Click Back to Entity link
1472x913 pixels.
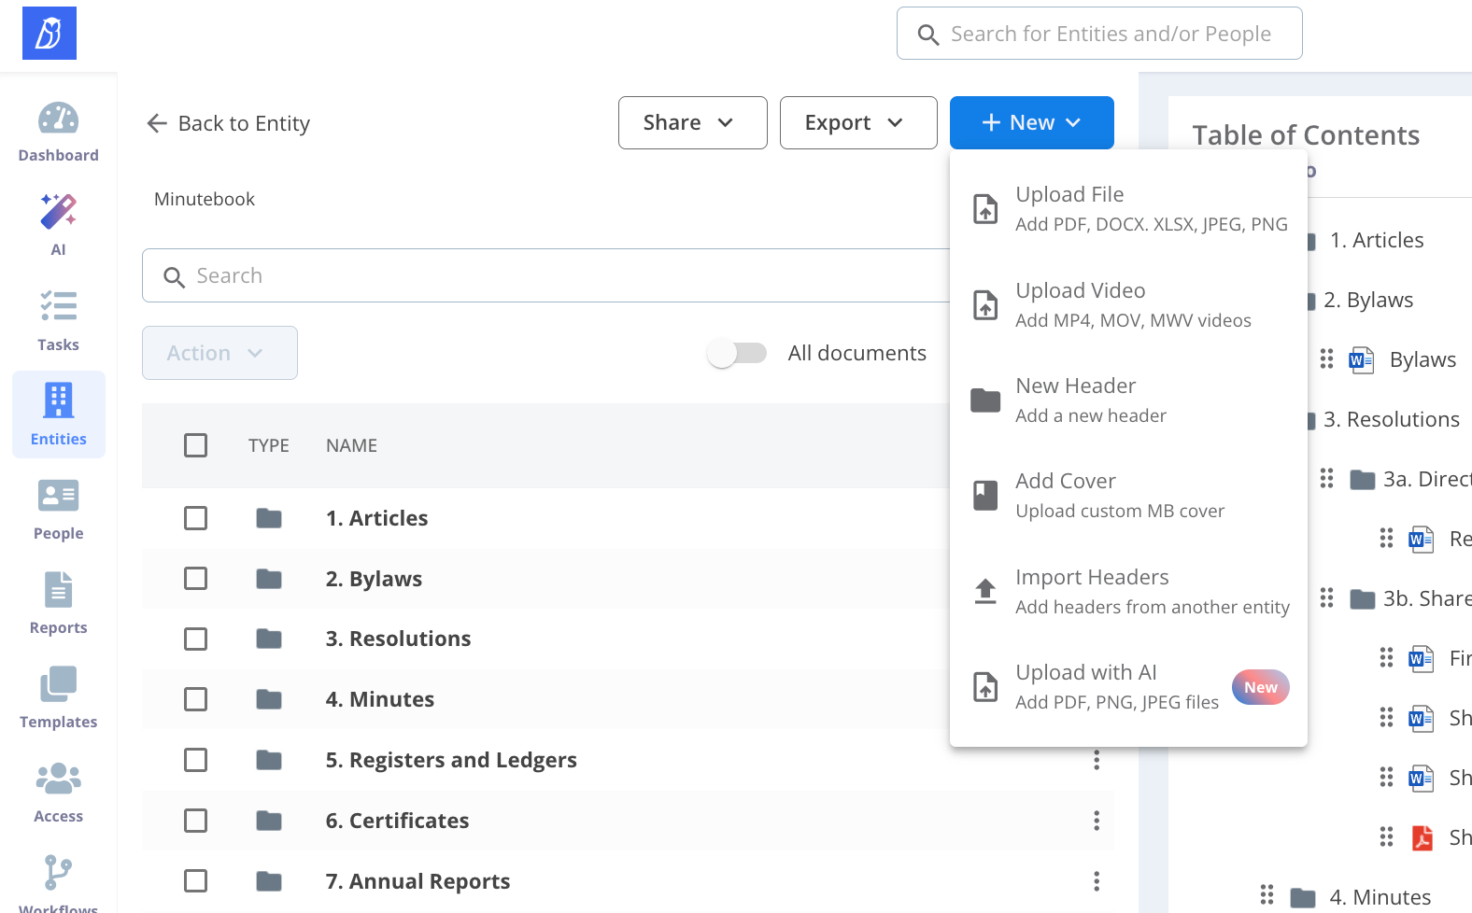pyautogui.click(x=229, y=123)
